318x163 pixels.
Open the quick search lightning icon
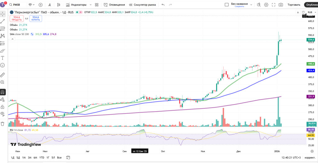pos(259,5)
